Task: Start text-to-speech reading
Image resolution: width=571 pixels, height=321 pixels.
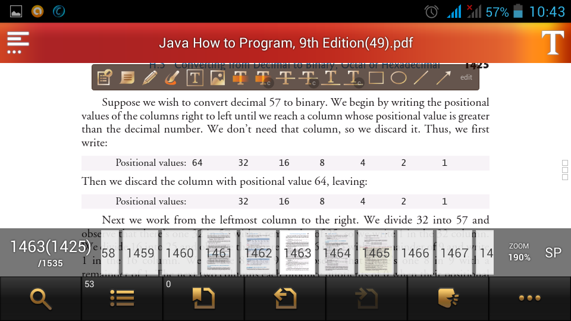Action: click(x=448, y=299)
